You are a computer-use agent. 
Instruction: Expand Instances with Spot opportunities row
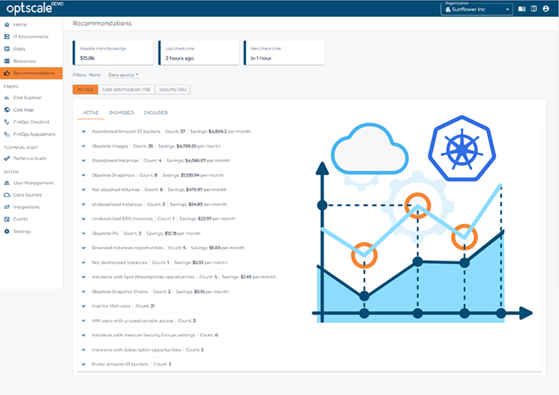(x=84, y=277)
